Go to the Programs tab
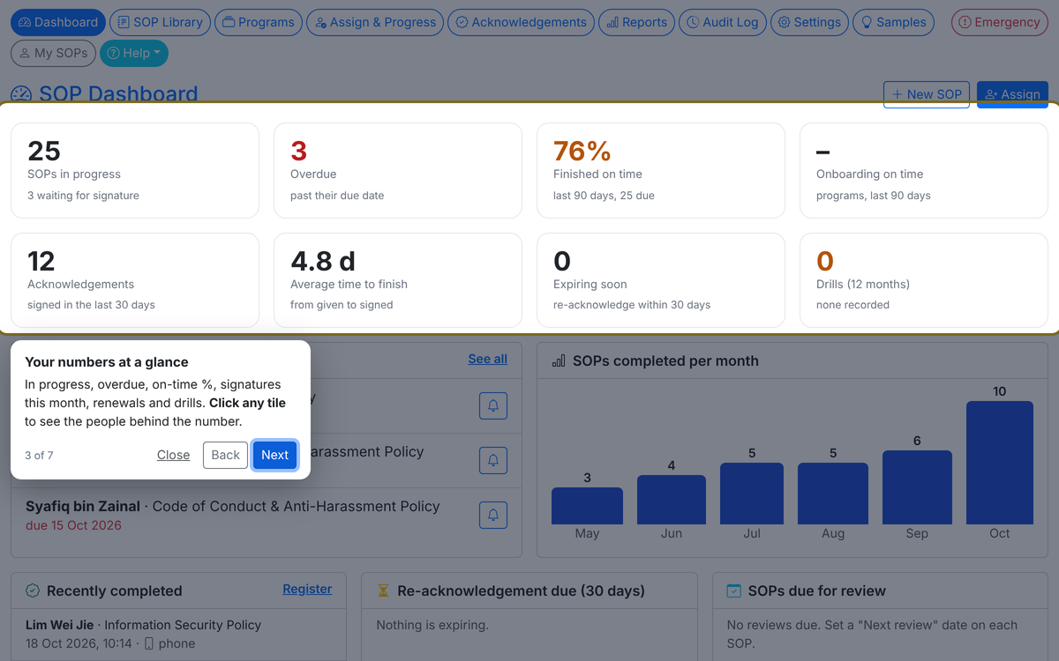Screen dimensions: 1059x661 (x=259, y=22)
